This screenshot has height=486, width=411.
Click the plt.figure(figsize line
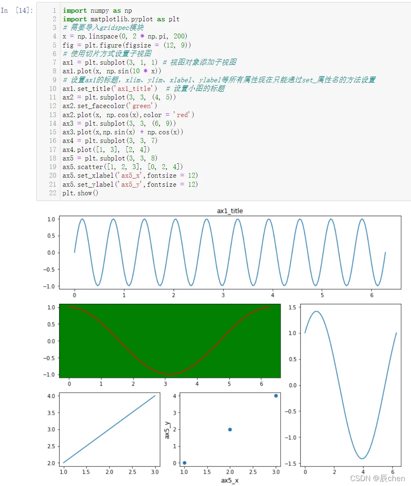[x=127, y=45]
